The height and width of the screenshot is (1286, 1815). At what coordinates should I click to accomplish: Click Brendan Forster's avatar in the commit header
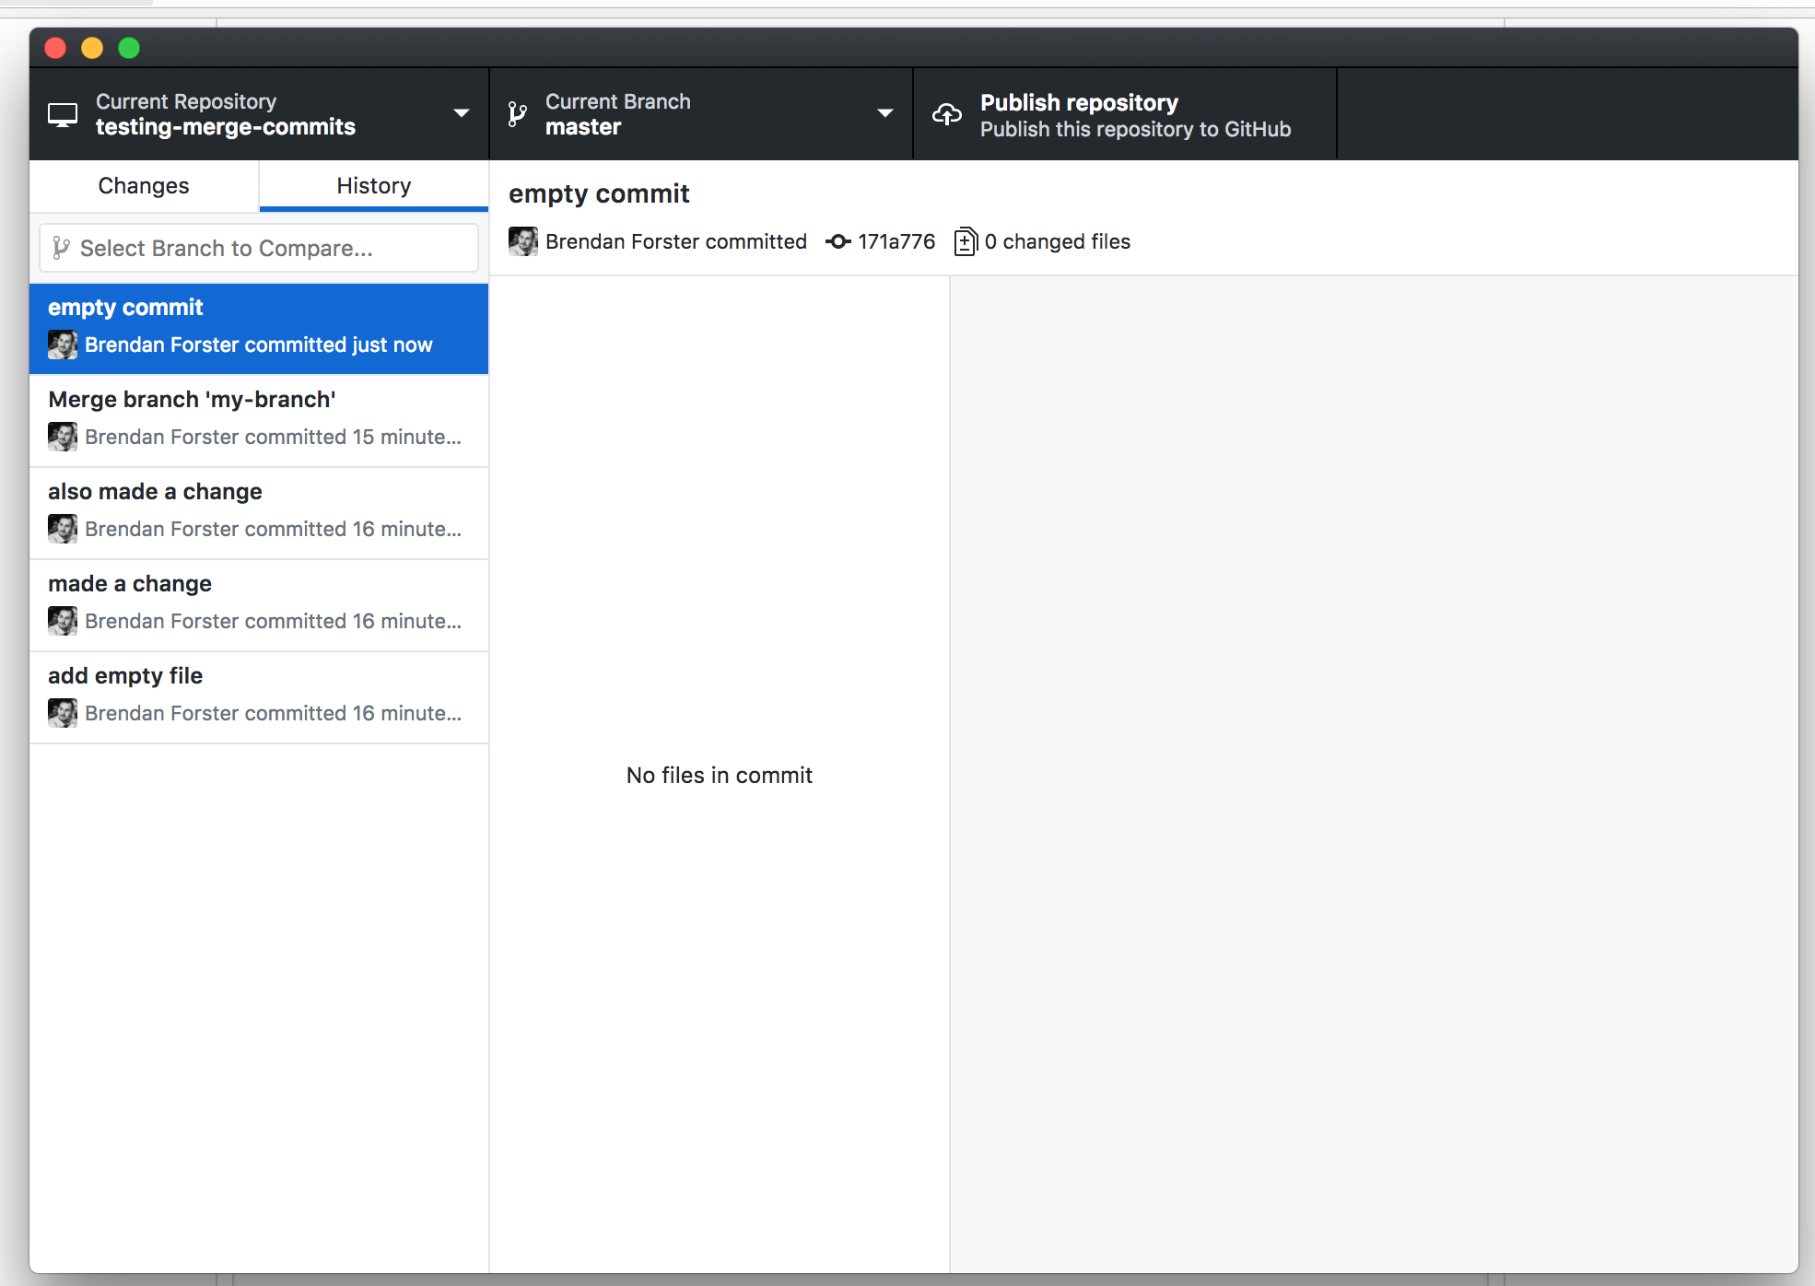[522, 241]
